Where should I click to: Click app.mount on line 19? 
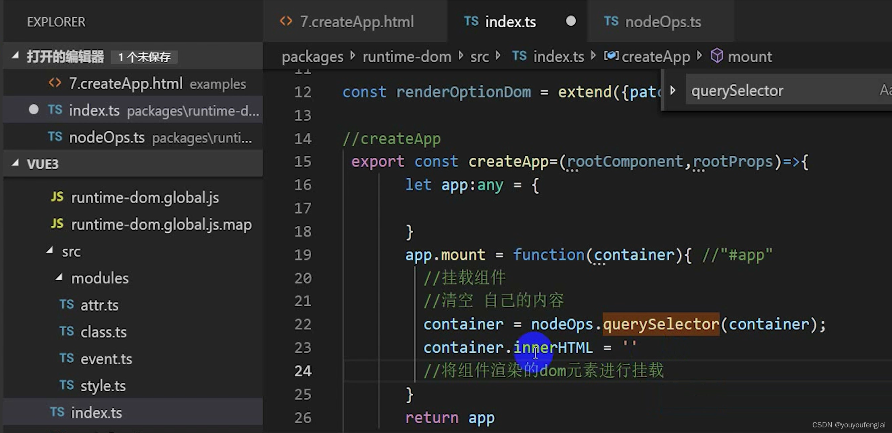tap(445, 255)
